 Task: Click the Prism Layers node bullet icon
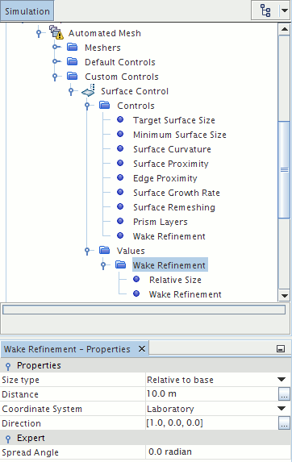(120, 221)
